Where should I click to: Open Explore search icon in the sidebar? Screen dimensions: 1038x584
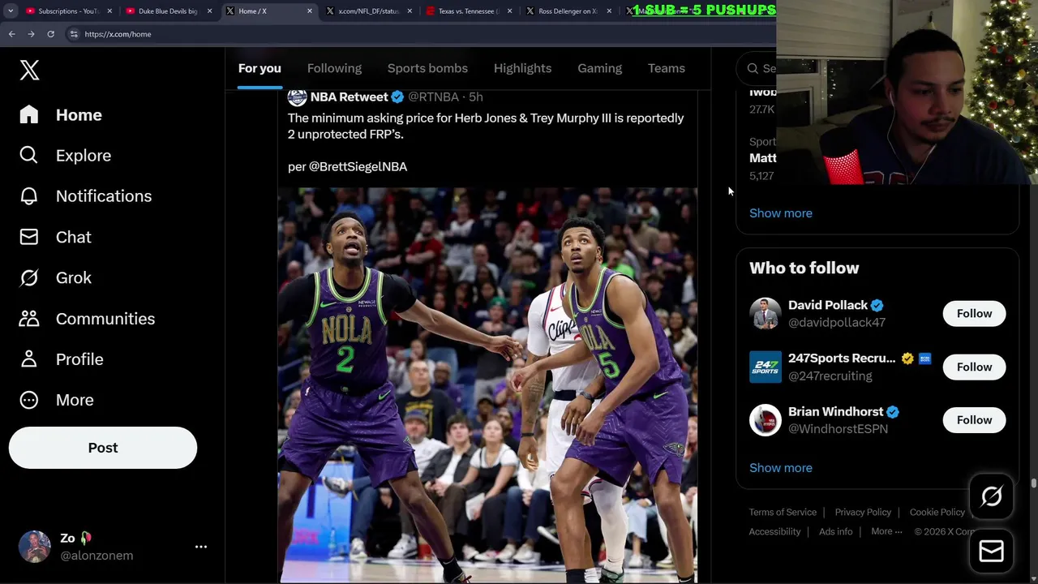coord(29,155)
